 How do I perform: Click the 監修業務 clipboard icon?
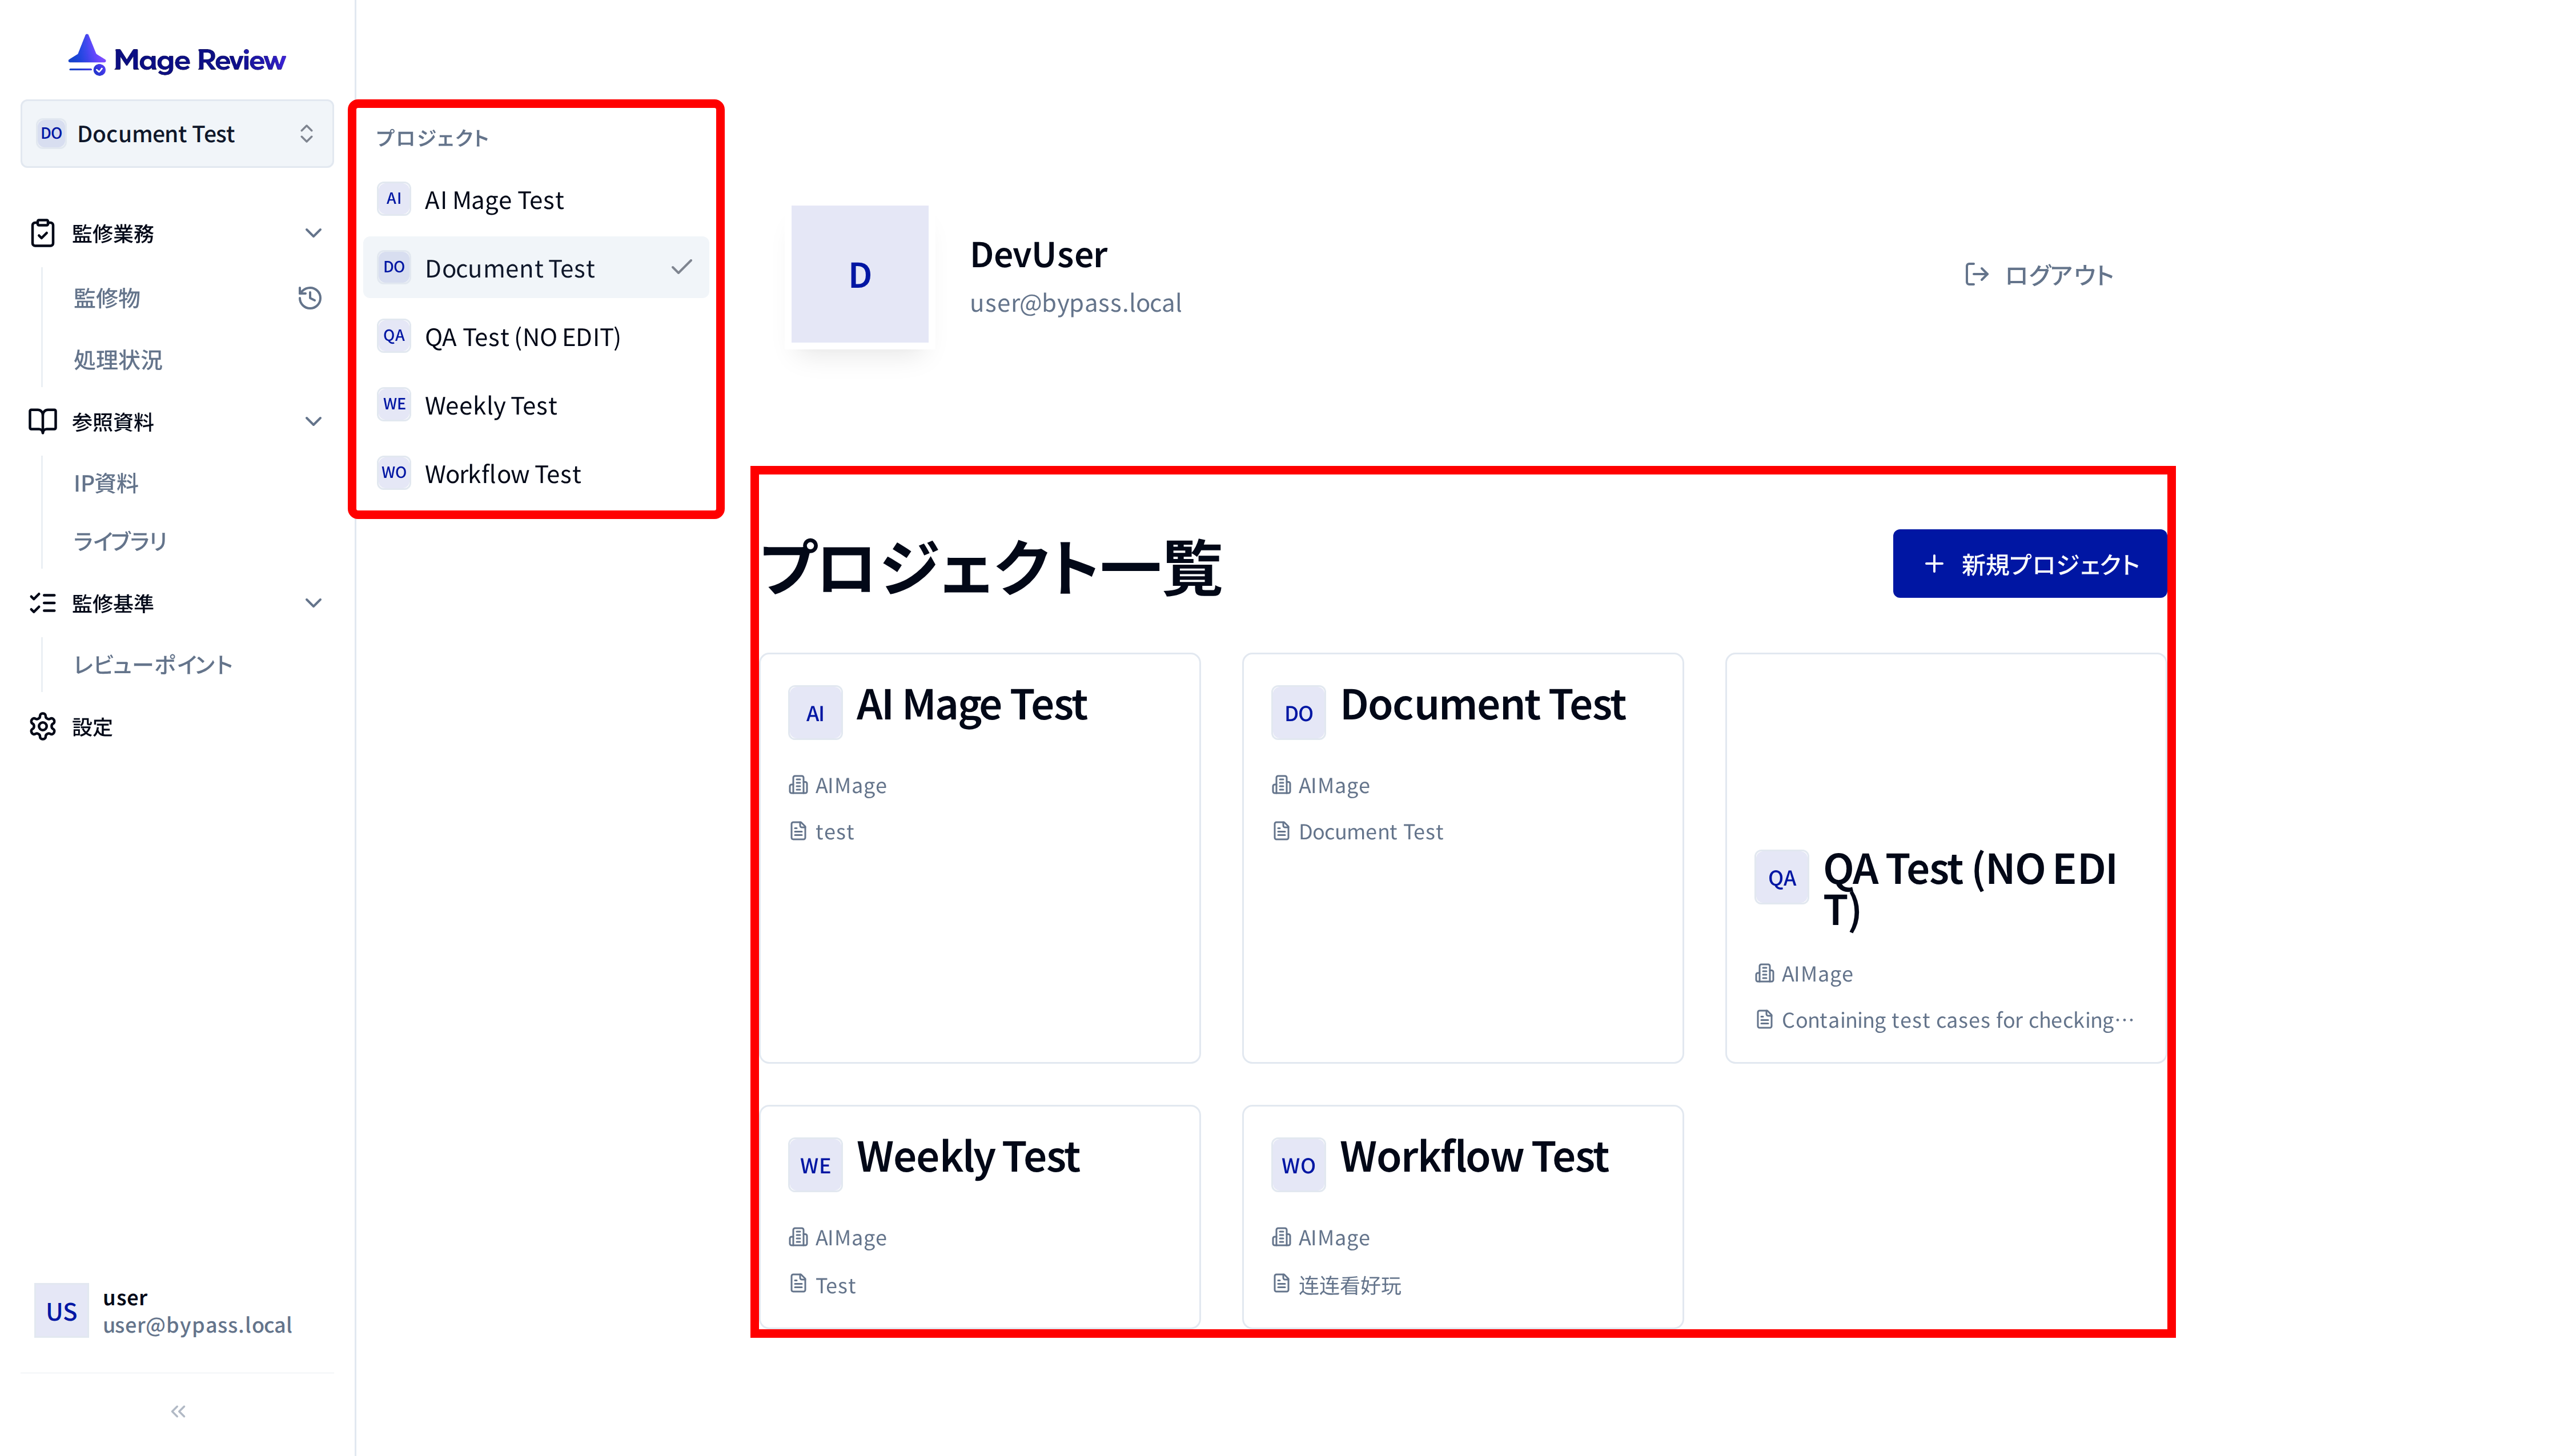(x=42, y=233)
